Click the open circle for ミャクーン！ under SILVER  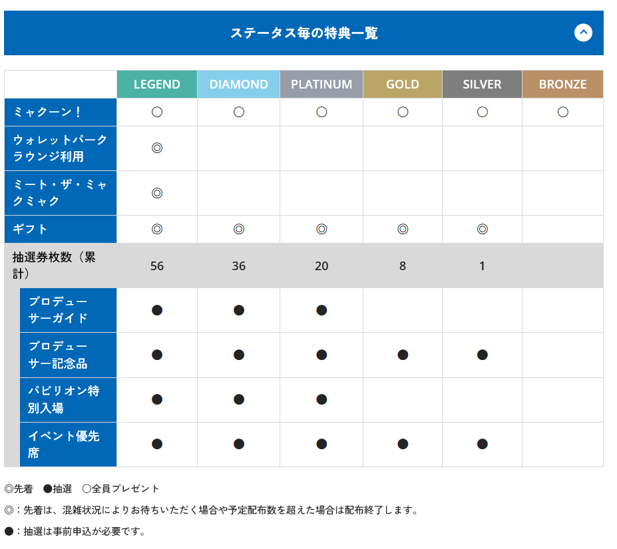[483, 112]
